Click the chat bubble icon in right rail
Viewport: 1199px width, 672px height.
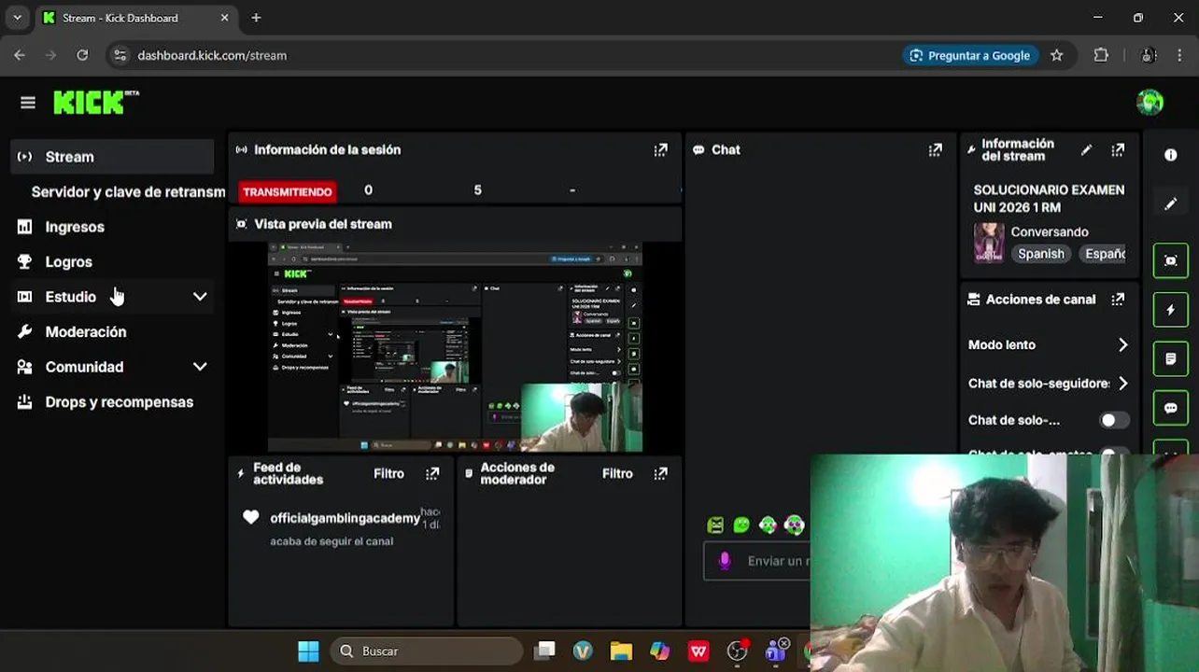[x=1171, y=408]
